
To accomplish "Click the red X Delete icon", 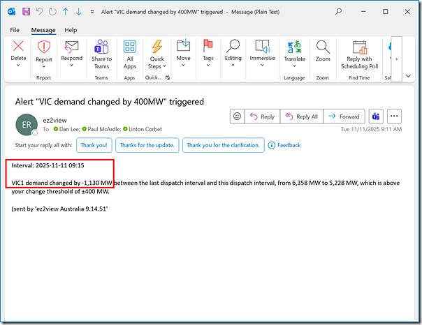I will (18, 46).
